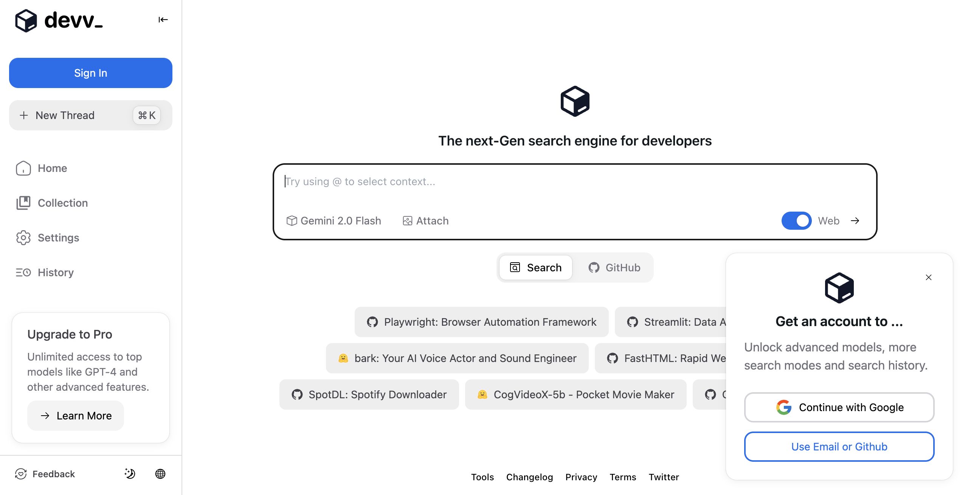968x495 pixels.
Task: Submit the search with the arrow icon
Action: 855,221
